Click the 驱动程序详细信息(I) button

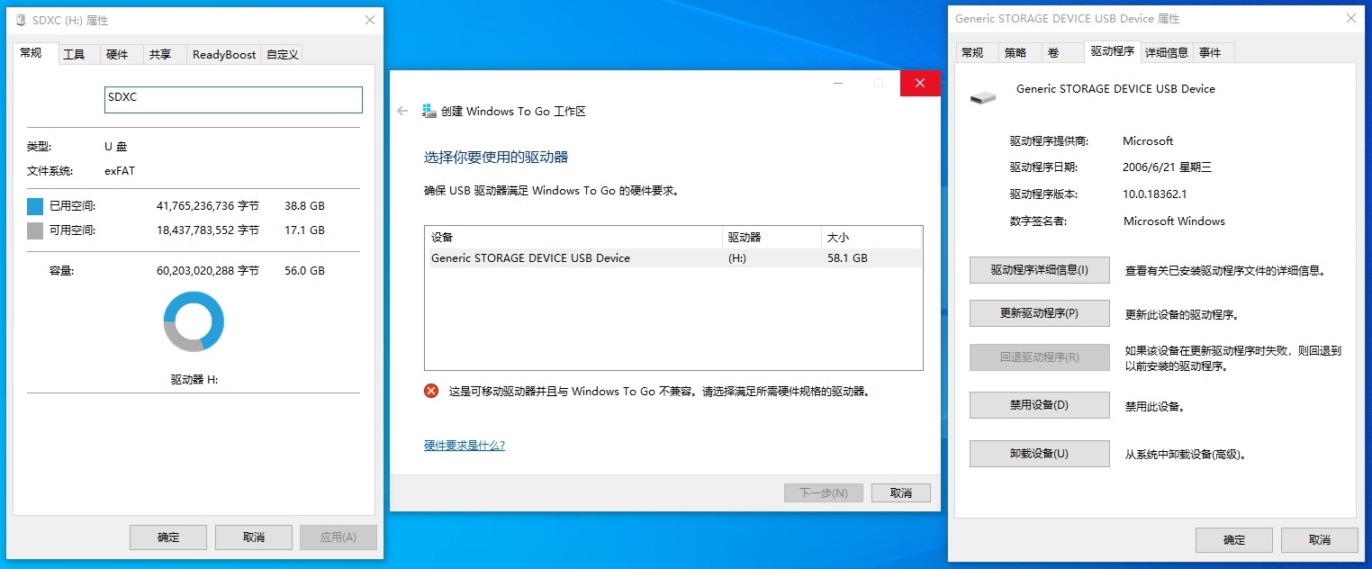coord(1040,270)
